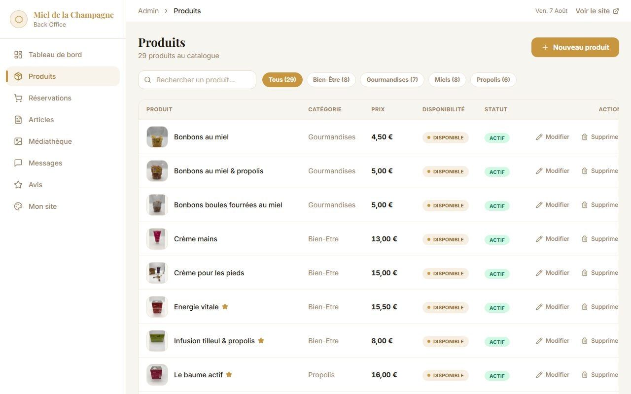The image size is (631, 394).
Task: Click trash icon for Bonbons boules fourrées au miel
Action: (585, 205)
